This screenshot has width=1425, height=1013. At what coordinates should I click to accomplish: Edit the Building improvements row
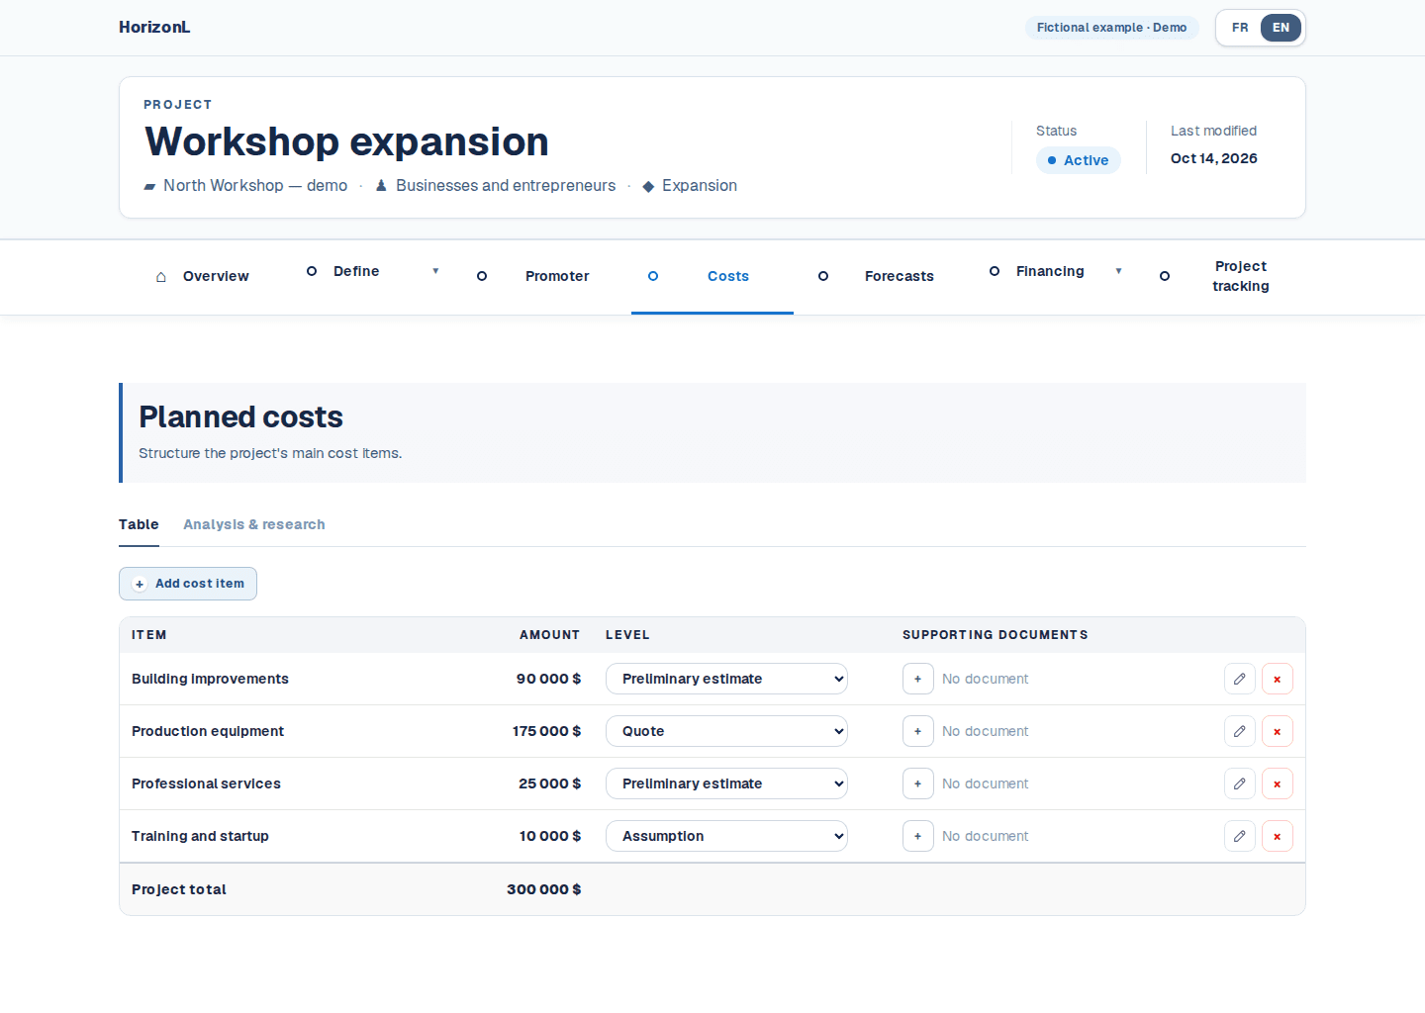[1240, 679]
